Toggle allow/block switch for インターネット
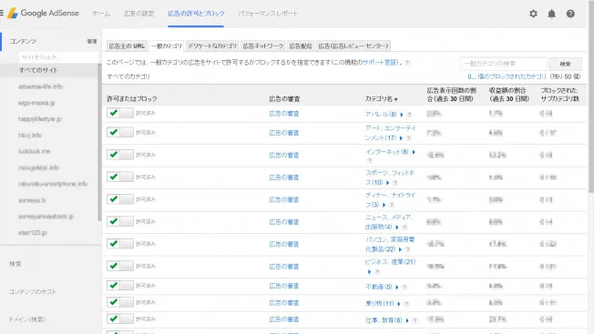This screenshot has width=594, height=334. pos(120,155)
